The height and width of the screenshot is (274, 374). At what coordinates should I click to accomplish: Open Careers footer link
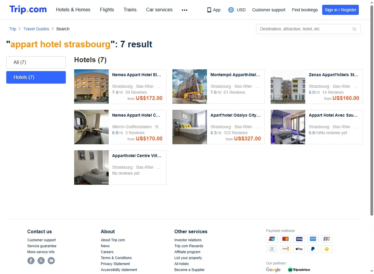coord(107,252)
